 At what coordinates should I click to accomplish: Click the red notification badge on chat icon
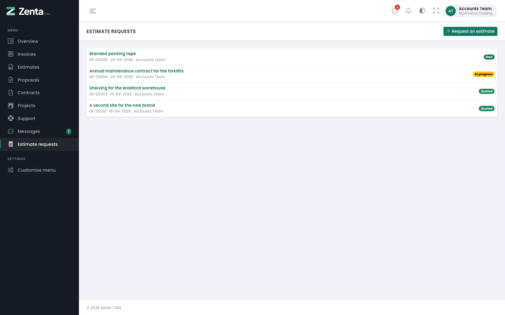[397, 7]
